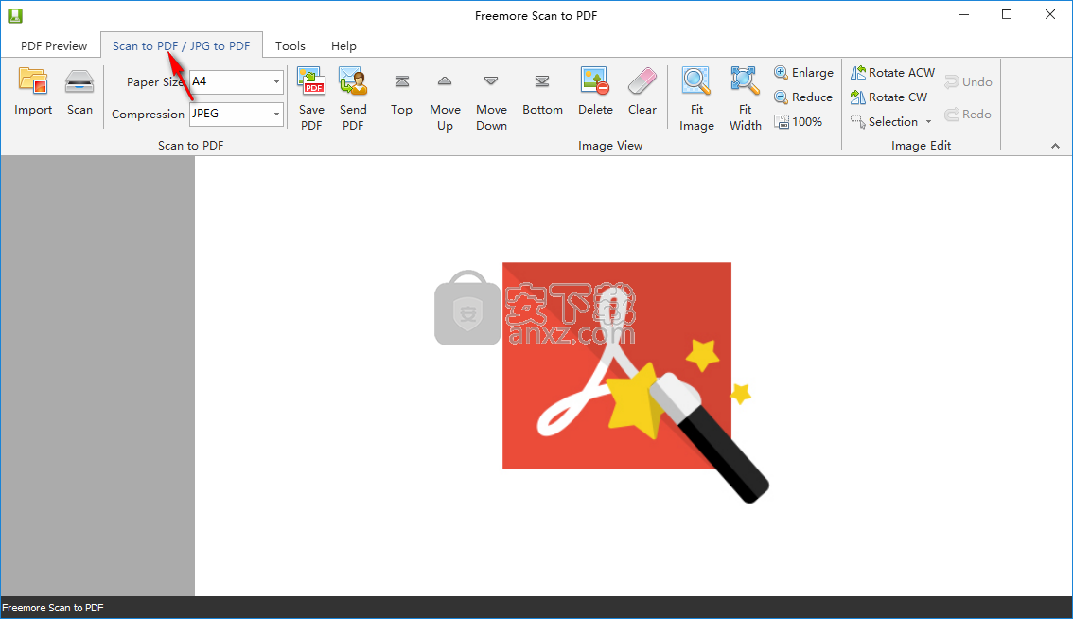Activate the Selection tool
Image resolution: width=1073 pixels, height=619 pixels.
(885, 122)
